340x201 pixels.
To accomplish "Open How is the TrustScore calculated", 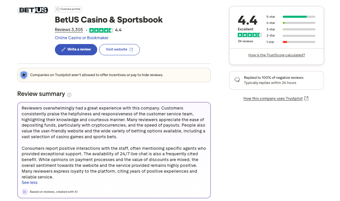I will click(277, 55).
